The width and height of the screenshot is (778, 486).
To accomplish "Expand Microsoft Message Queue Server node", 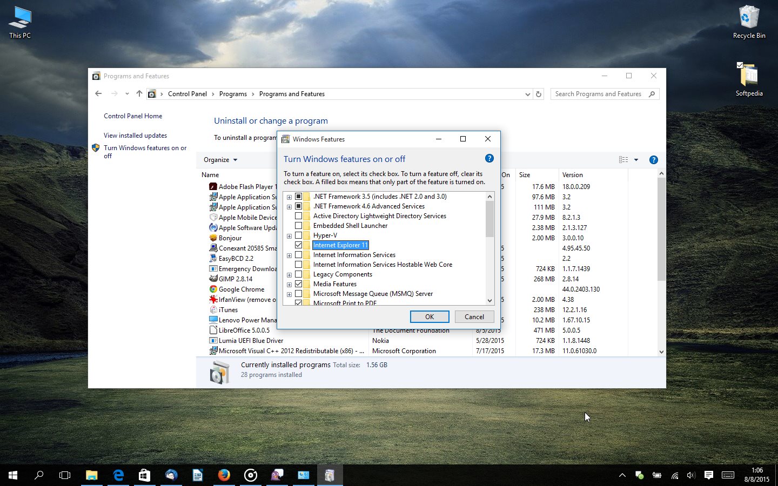I will pyautogui.click(x=289, y=294).
